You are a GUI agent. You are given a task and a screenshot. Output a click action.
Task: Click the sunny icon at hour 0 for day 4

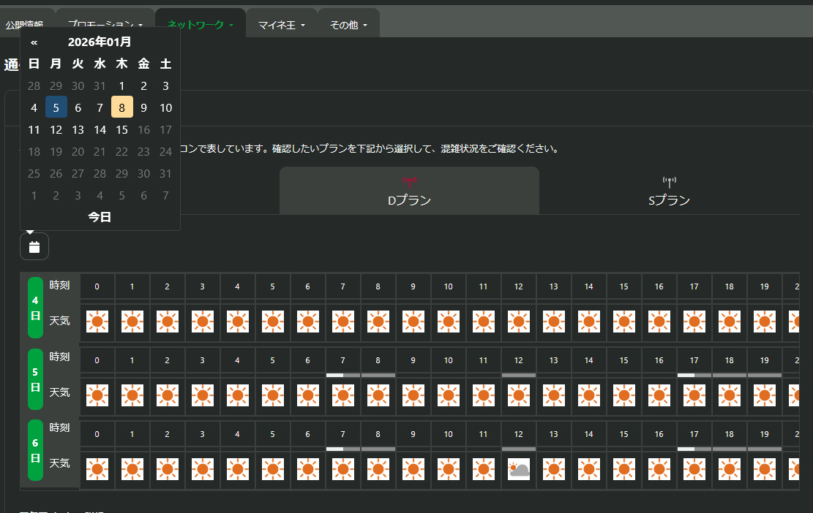point(97,321)
